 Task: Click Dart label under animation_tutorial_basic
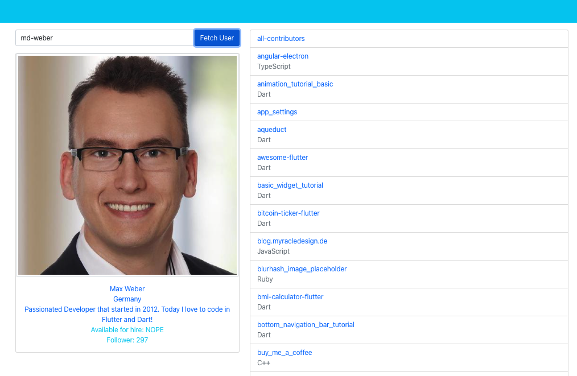(x=264, y=94)
